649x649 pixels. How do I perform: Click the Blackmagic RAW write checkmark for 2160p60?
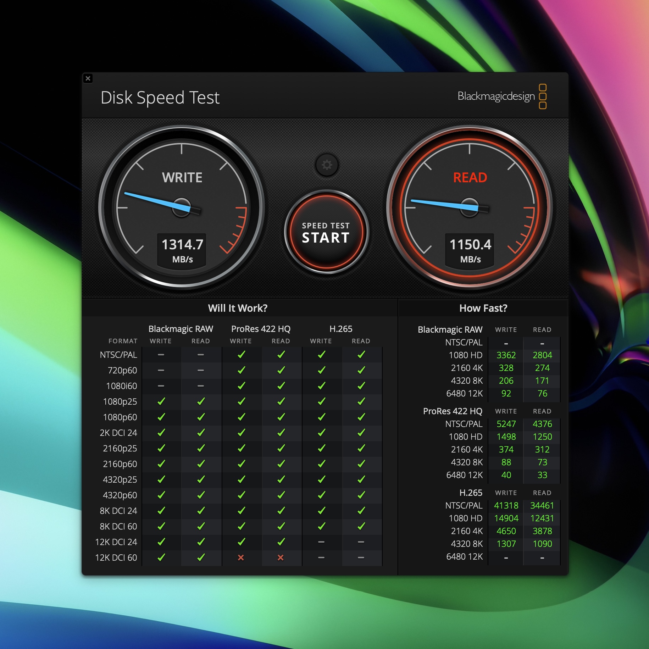161,464
